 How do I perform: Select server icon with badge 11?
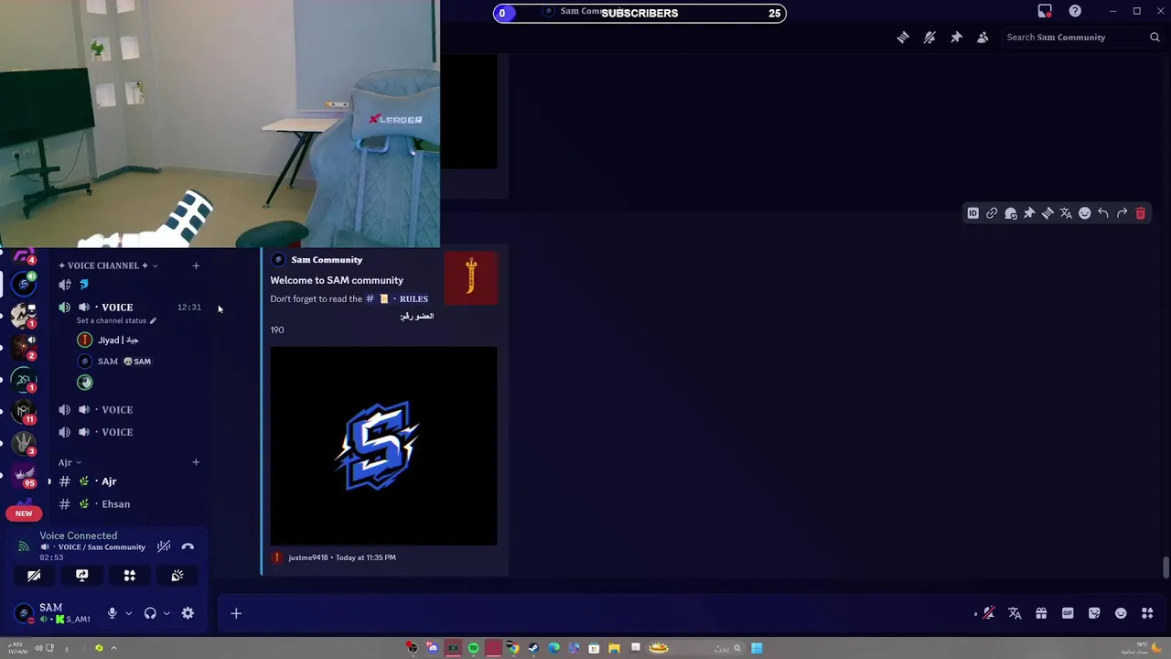point(24,412)
